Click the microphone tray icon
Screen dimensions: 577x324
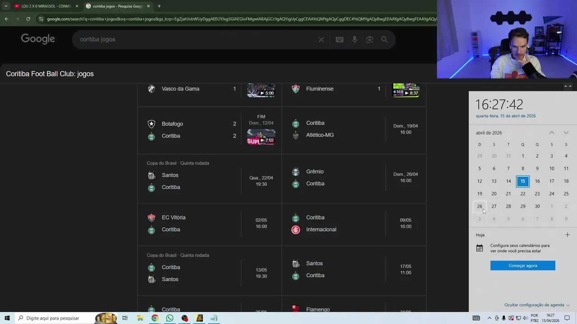pyautogui.click(x=504, y=318)
